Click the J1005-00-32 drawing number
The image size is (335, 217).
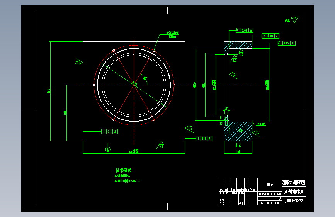(x=294, y=201)
